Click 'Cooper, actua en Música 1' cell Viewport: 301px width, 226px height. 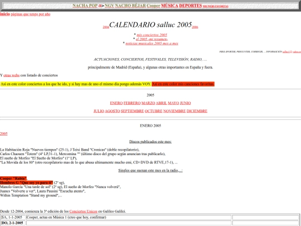point(129,218)
